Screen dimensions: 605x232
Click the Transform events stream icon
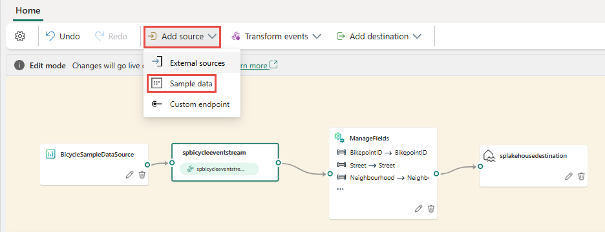click(236, 36)
